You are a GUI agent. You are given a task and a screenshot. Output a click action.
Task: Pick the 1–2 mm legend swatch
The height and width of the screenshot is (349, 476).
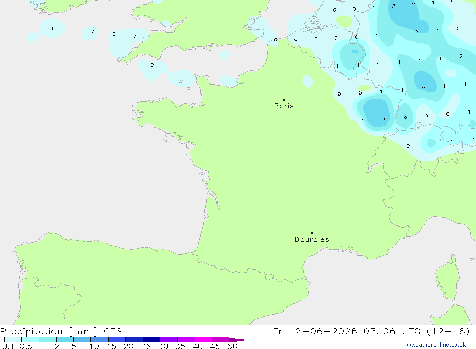pyautogui.click(x=48, y=339)
